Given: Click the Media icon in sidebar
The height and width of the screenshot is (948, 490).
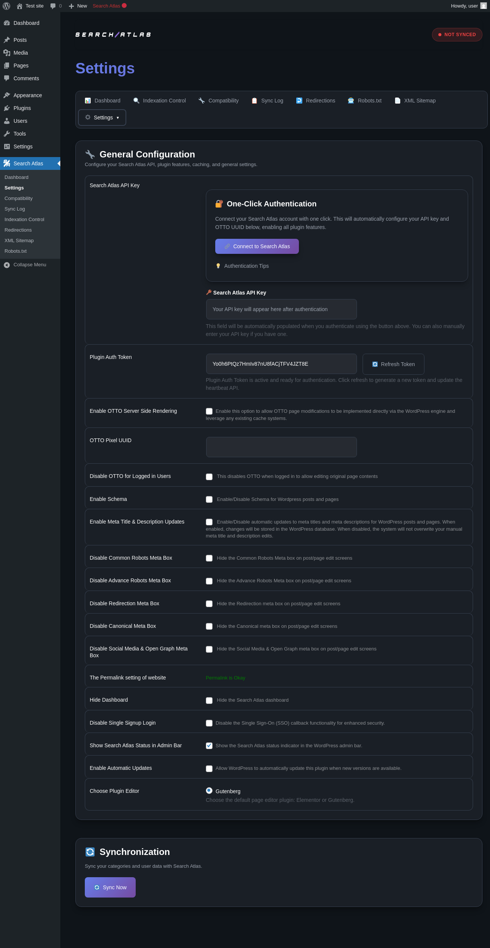Looking at the screenshot, I should (x=7, y=53).
